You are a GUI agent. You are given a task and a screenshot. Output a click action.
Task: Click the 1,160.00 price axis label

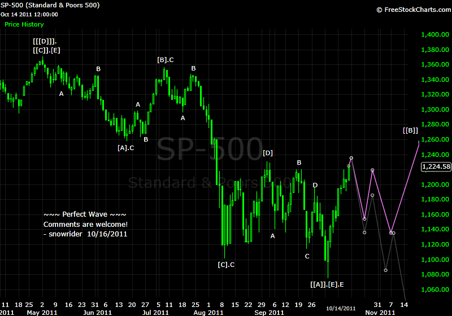click(435, 214)
